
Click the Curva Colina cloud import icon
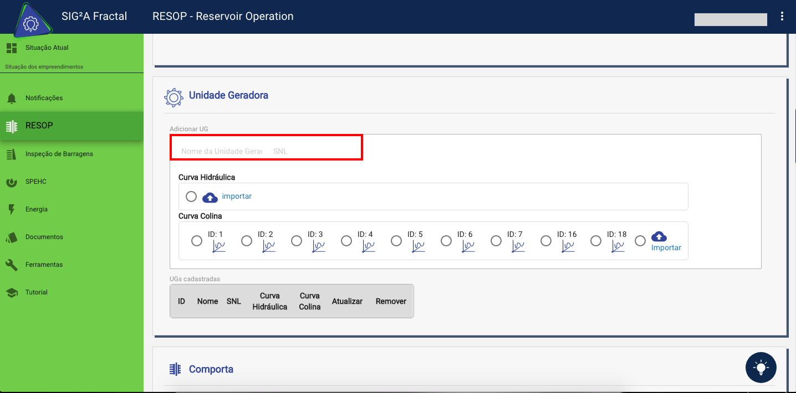659,236
